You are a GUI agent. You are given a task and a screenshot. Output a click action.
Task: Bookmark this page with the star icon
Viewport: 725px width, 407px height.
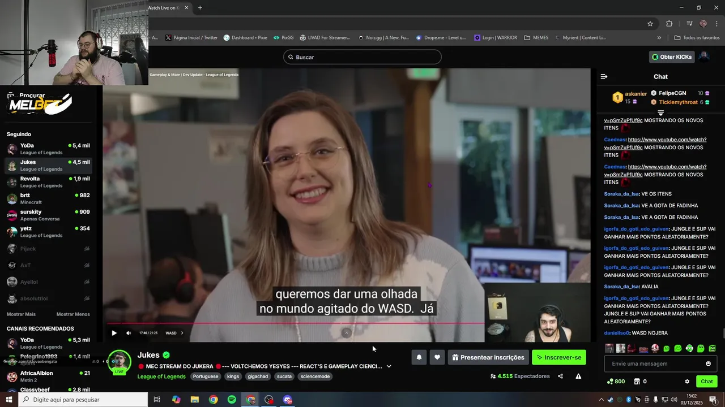pyautogui.click(x=650, y=24)
